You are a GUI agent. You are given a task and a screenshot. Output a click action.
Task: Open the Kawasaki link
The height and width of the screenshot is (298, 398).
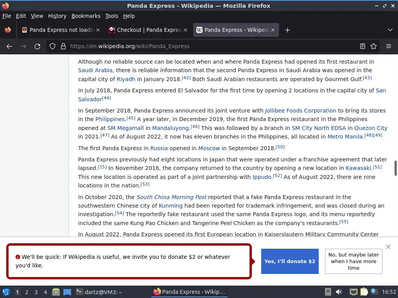358,168
